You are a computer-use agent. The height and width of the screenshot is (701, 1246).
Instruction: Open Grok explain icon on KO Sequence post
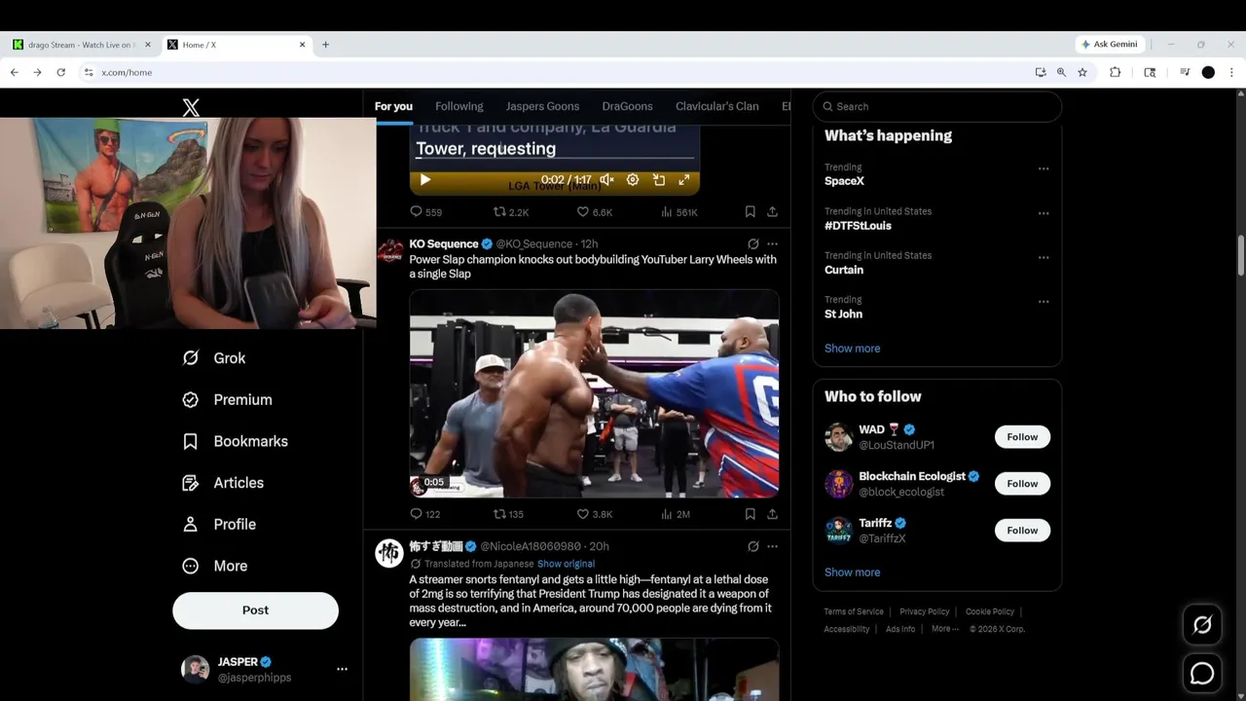pos(752,244)
